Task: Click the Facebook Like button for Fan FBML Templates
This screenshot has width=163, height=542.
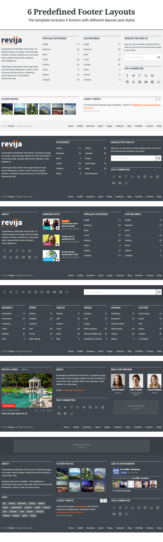Action: point(124,472)
